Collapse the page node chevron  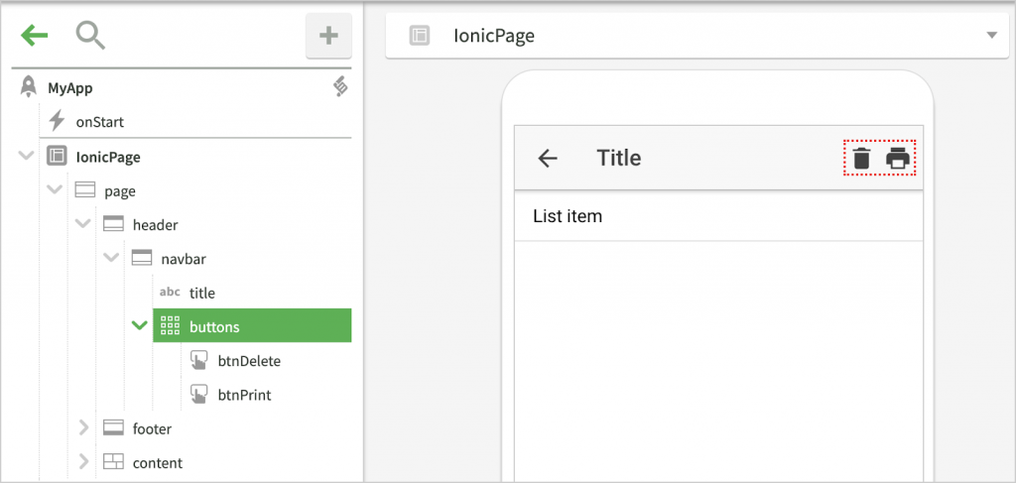[55, 190]
